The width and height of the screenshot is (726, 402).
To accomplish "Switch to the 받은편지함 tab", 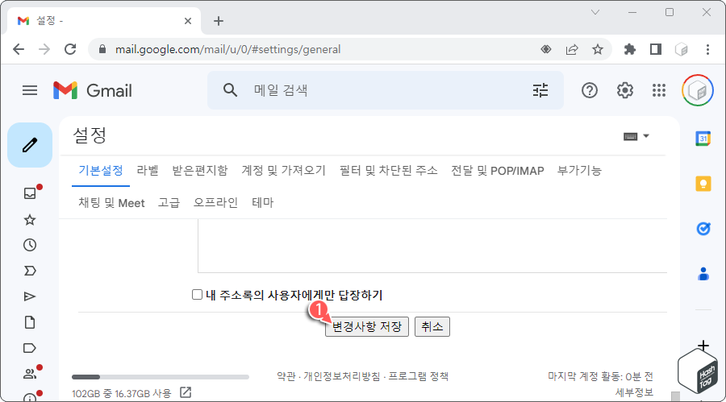I will (200, 171).
